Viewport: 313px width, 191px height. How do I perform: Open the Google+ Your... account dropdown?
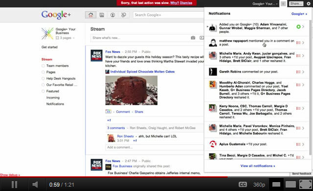pos(265,3)
